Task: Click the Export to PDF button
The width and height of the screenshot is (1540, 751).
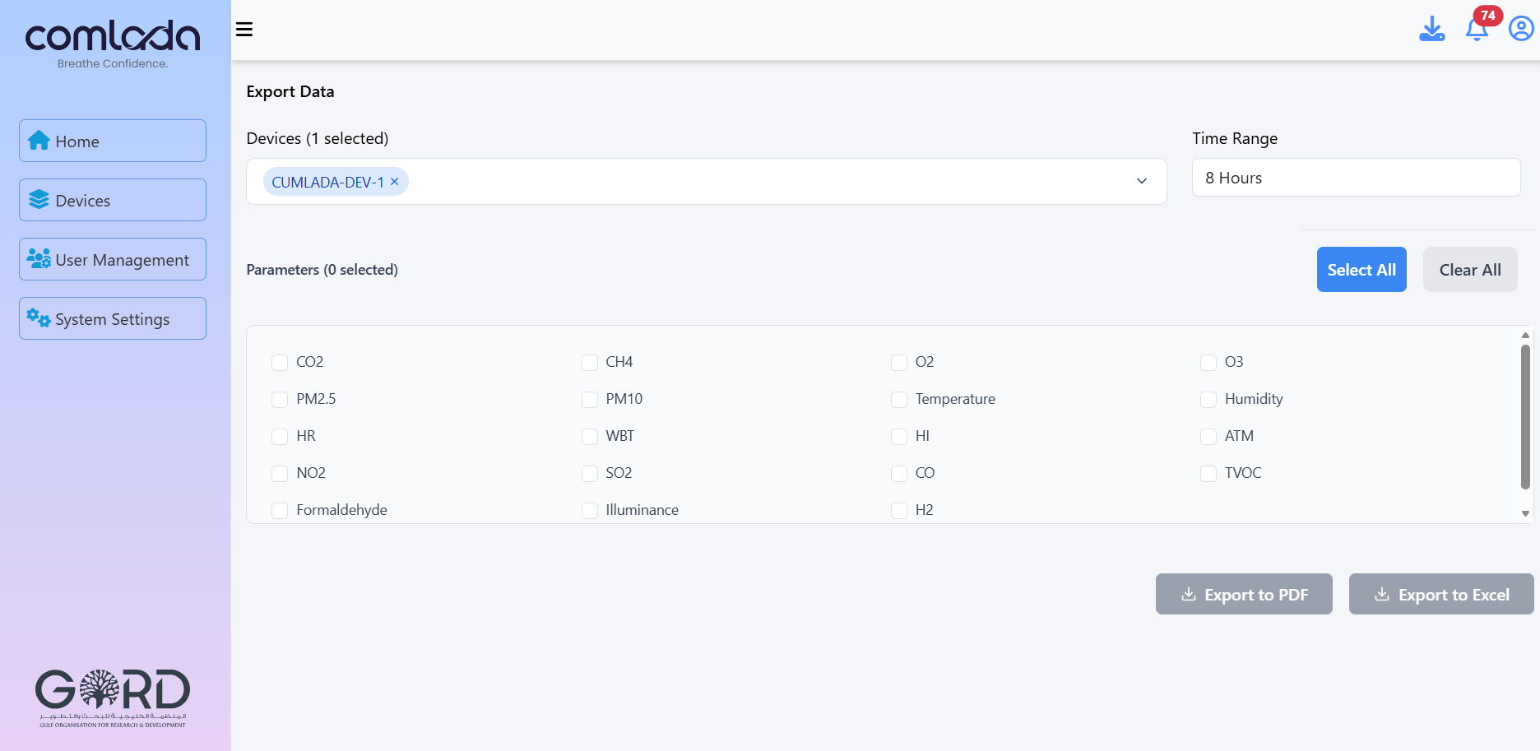Action: (1243, 594)
